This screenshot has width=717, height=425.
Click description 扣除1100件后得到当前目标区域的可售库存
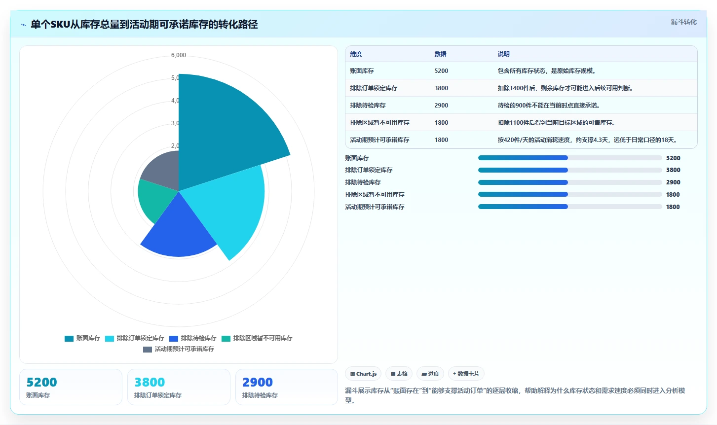(x=556, y=123)
